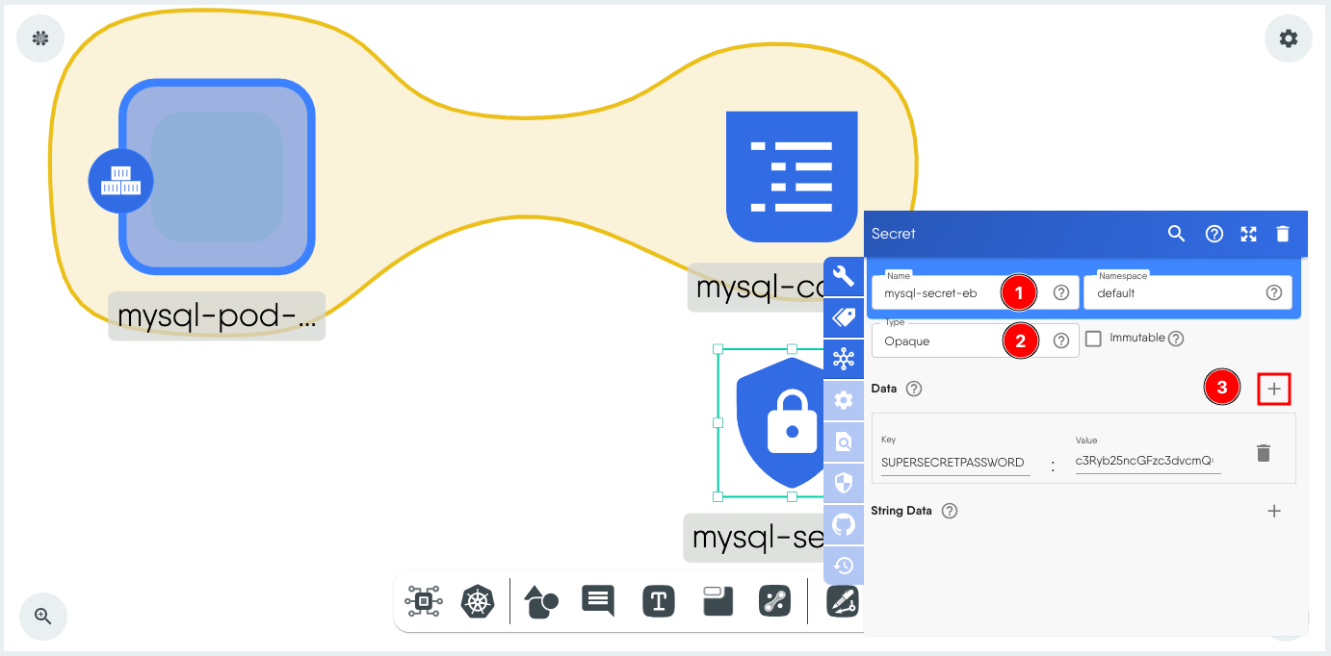Add a String Data entry

point(1274,511)
